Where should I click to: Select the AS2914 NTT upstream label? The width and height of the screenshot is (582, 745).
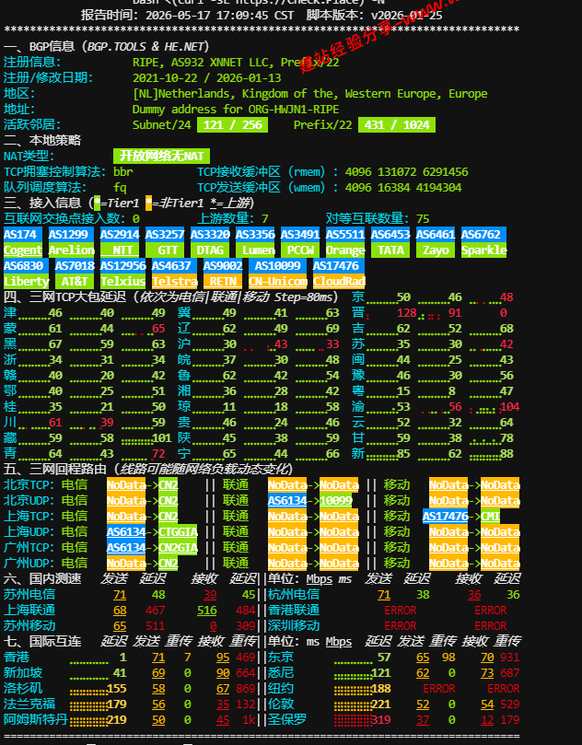pos(120,242)
